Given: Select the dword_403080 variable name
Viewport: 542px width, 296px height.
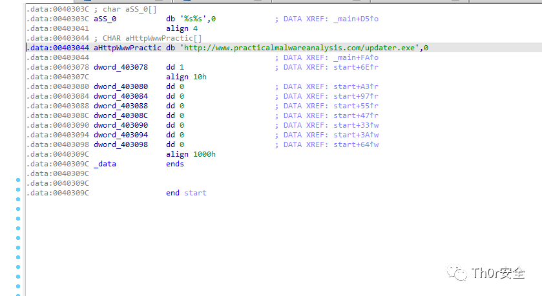Looking at the screenshot, I should point(121,86).
